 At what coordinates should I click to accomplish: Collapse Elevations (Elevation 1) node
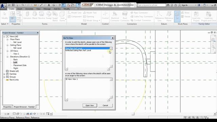coord(7,57)
